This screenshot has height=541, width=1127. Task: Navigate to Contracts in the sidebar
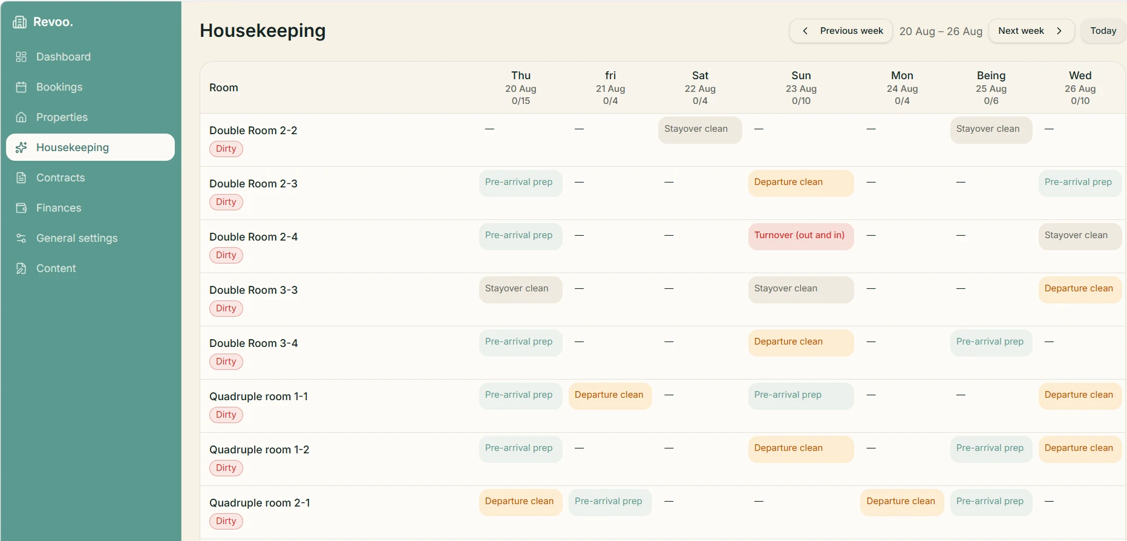point(91,178)
